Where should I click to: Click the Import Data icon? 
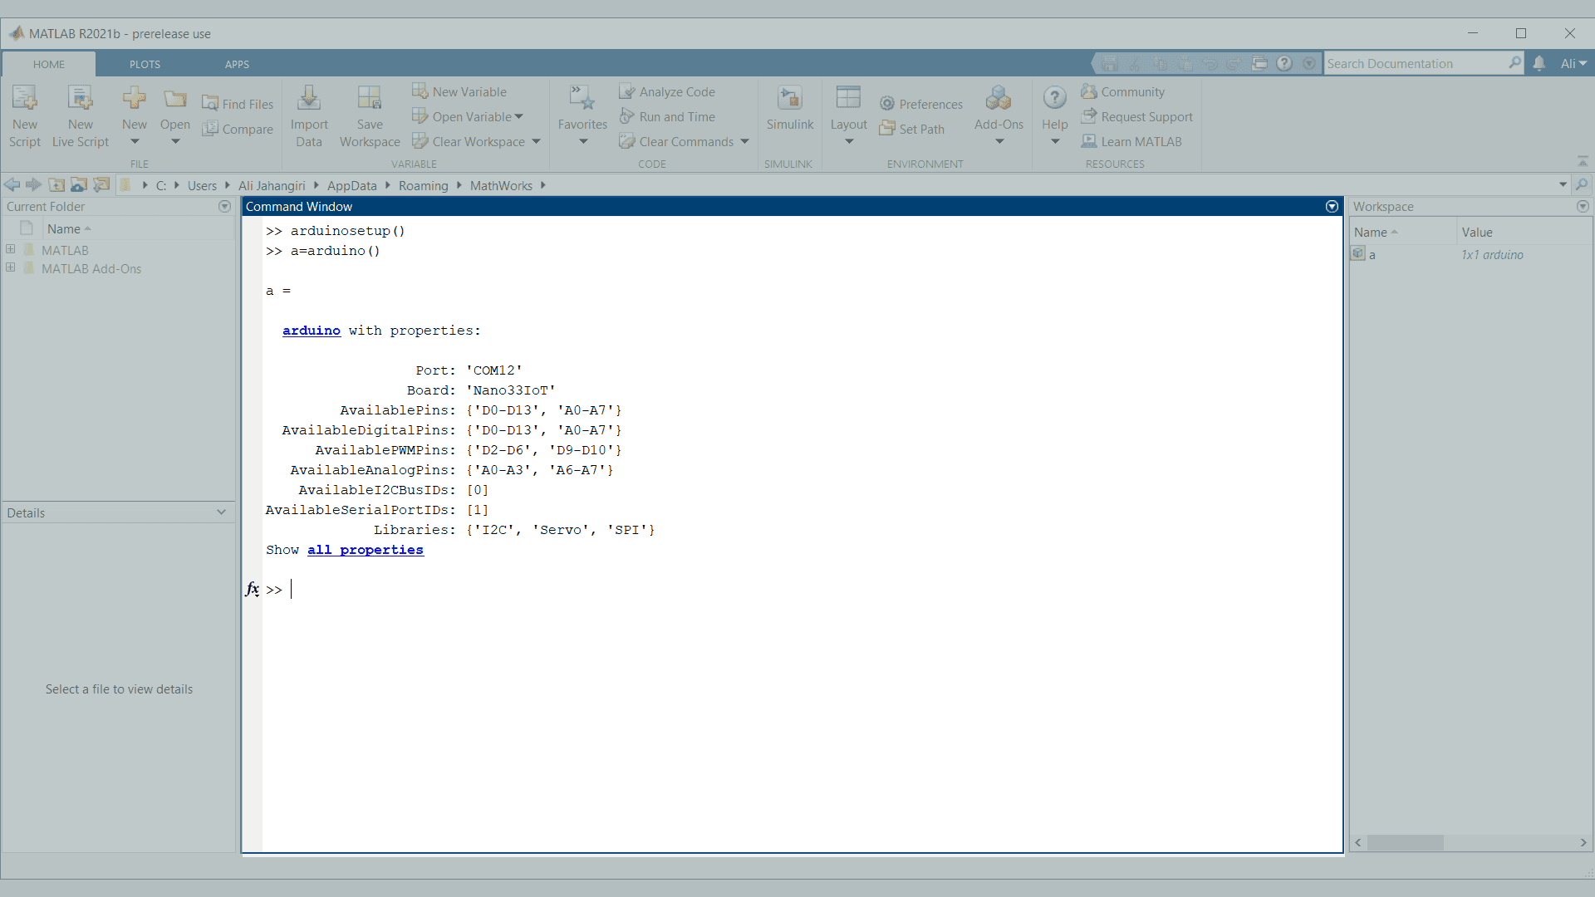coord(309,99)
